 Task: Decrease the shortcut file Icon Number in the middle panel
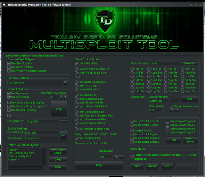[x=116, y=157]
